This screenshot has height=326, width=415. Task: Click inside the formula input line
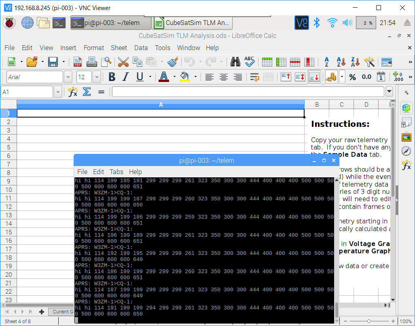click(x=243, y=92)
